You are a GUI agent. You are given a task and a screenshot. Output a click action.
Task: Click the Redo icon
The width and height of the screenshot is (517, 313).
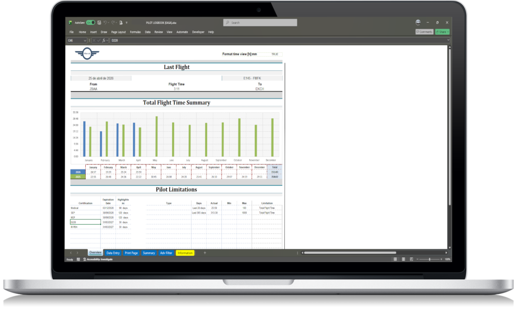[x=113, y=22]
